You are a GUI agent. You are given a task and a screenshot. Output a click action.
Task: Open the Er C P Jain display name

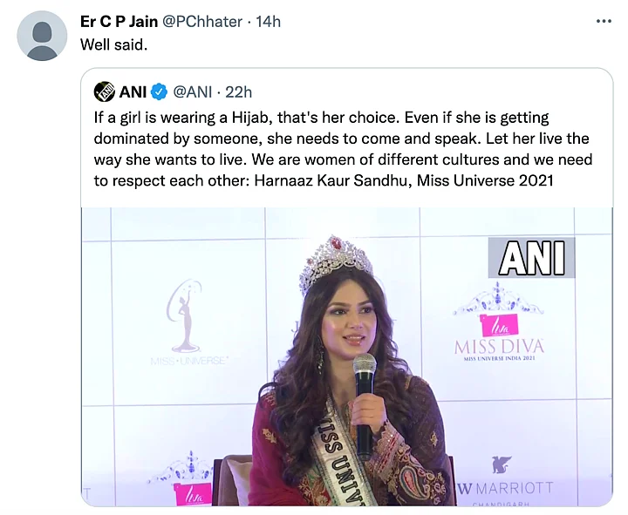coord(119,22)
